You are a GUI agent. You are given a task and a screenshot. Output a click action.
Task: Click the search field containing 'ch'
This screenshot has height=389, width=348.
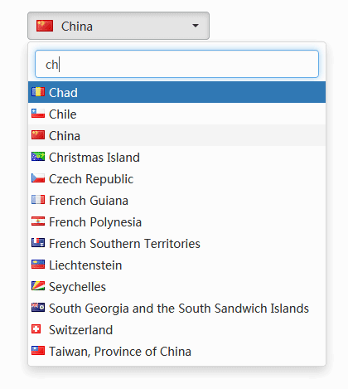pos(176,64)
